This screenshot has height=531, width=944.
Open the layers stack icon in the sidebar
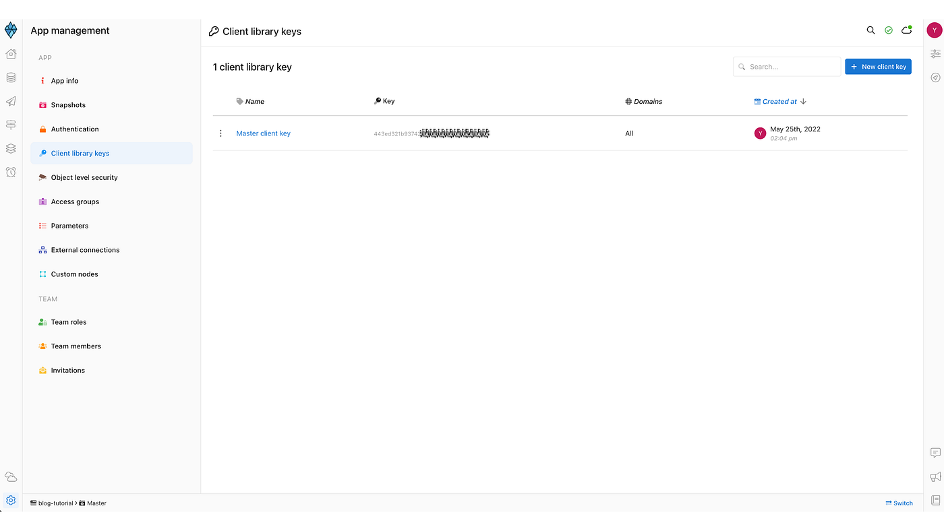[10, 148]
